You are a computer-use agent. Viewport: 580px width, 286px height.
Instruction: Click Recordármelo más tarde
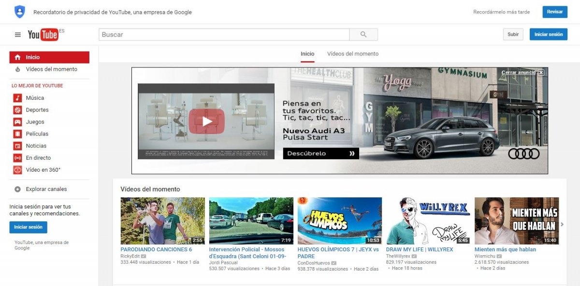tap(501, 12)
